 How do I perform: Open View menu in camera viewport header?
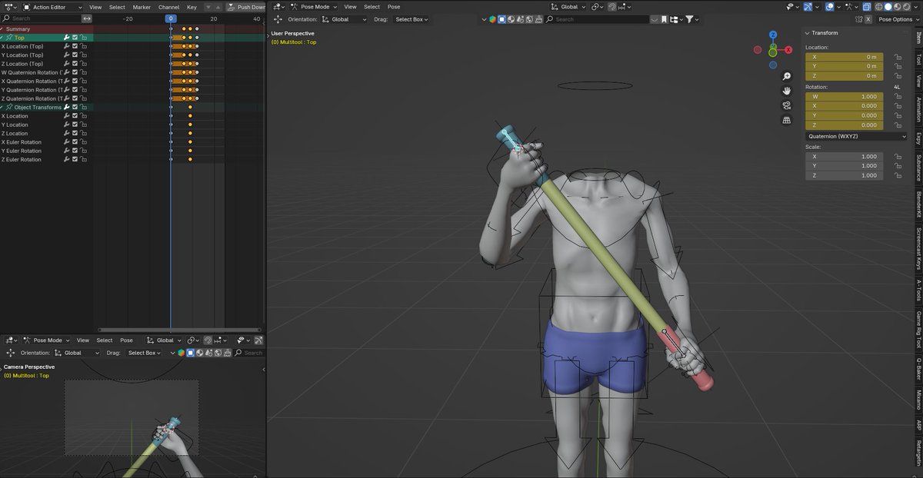pyautogui.click(x=83, y=340)
